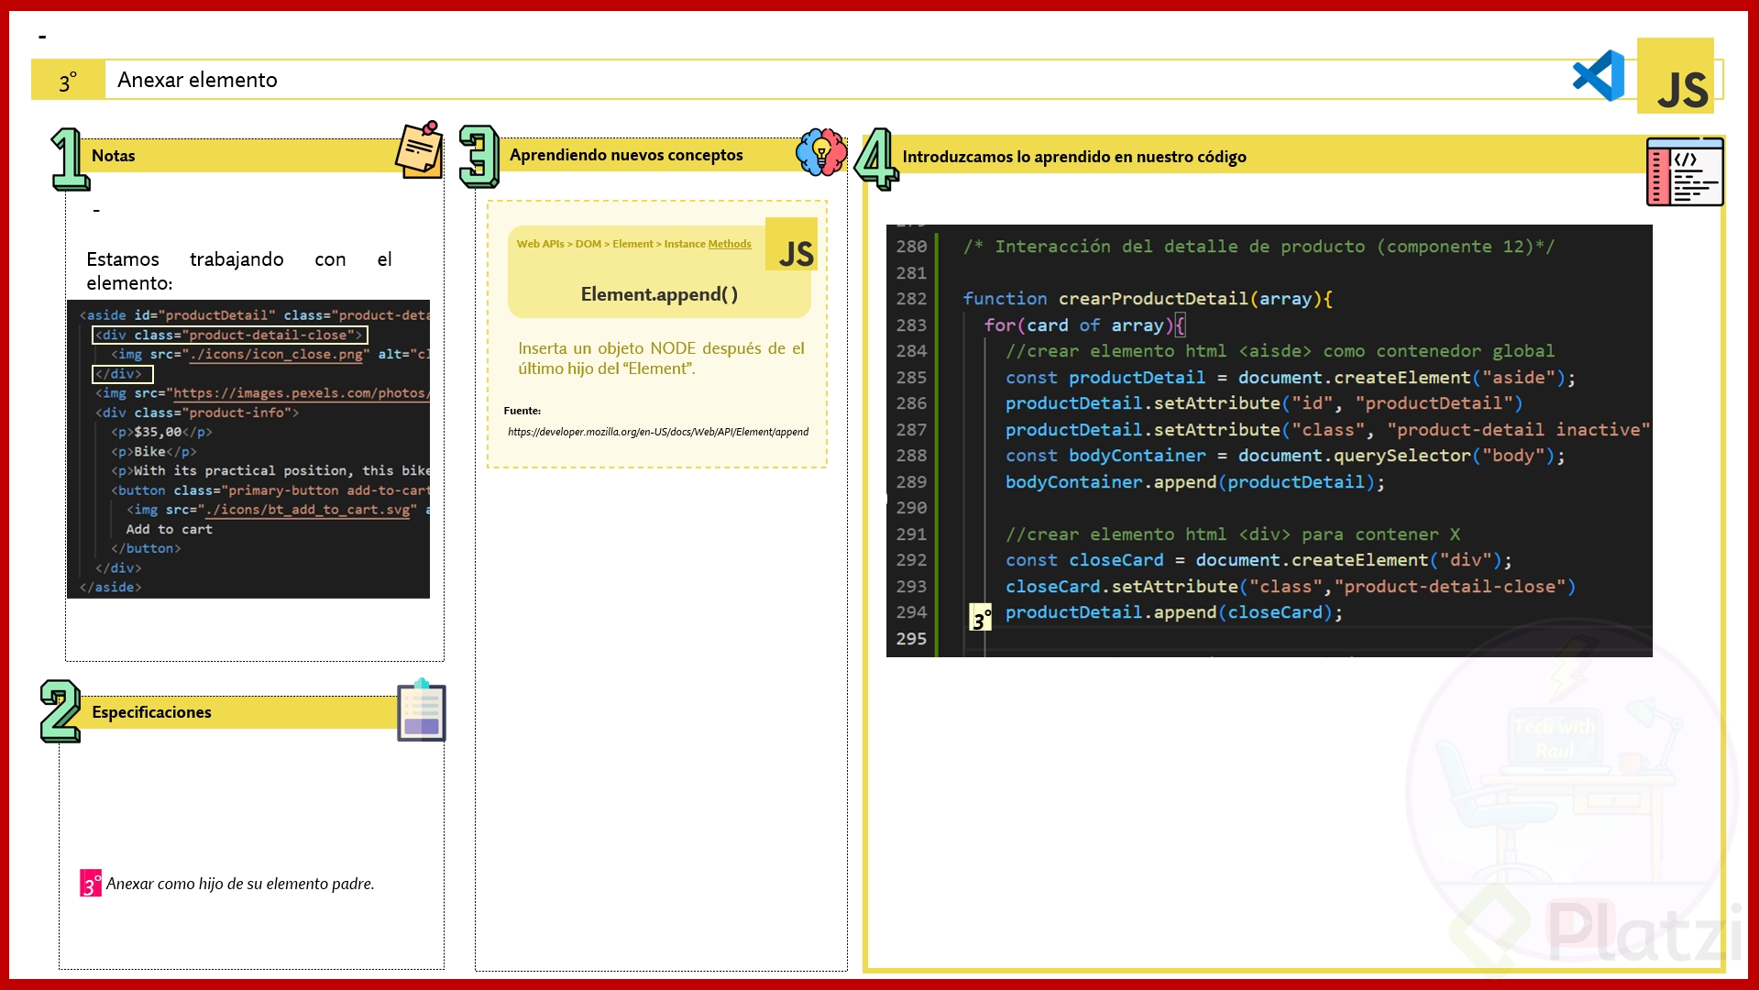
Task: Click the 'Add to cart' text in HTML snippet
Action: pos(170,530)
